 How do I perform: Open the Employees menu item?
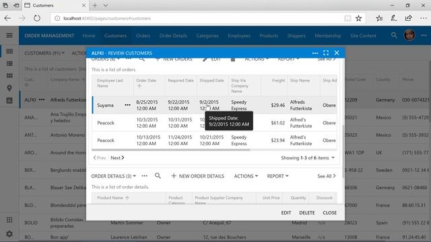click(x=239, y=36)
